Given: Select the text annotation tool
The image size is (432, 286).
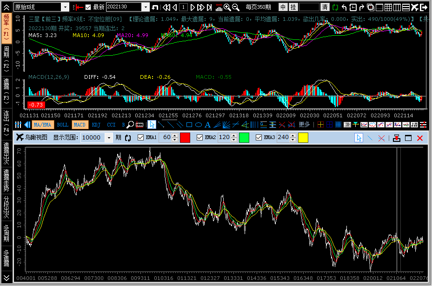Looking at the screenshot, I should [x=208, y=125].
